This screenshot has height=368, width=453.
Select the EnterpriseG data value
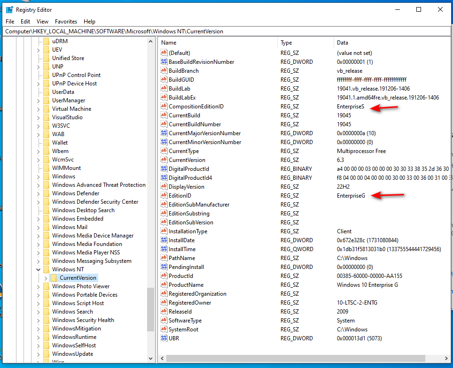(x=351, y=196)
